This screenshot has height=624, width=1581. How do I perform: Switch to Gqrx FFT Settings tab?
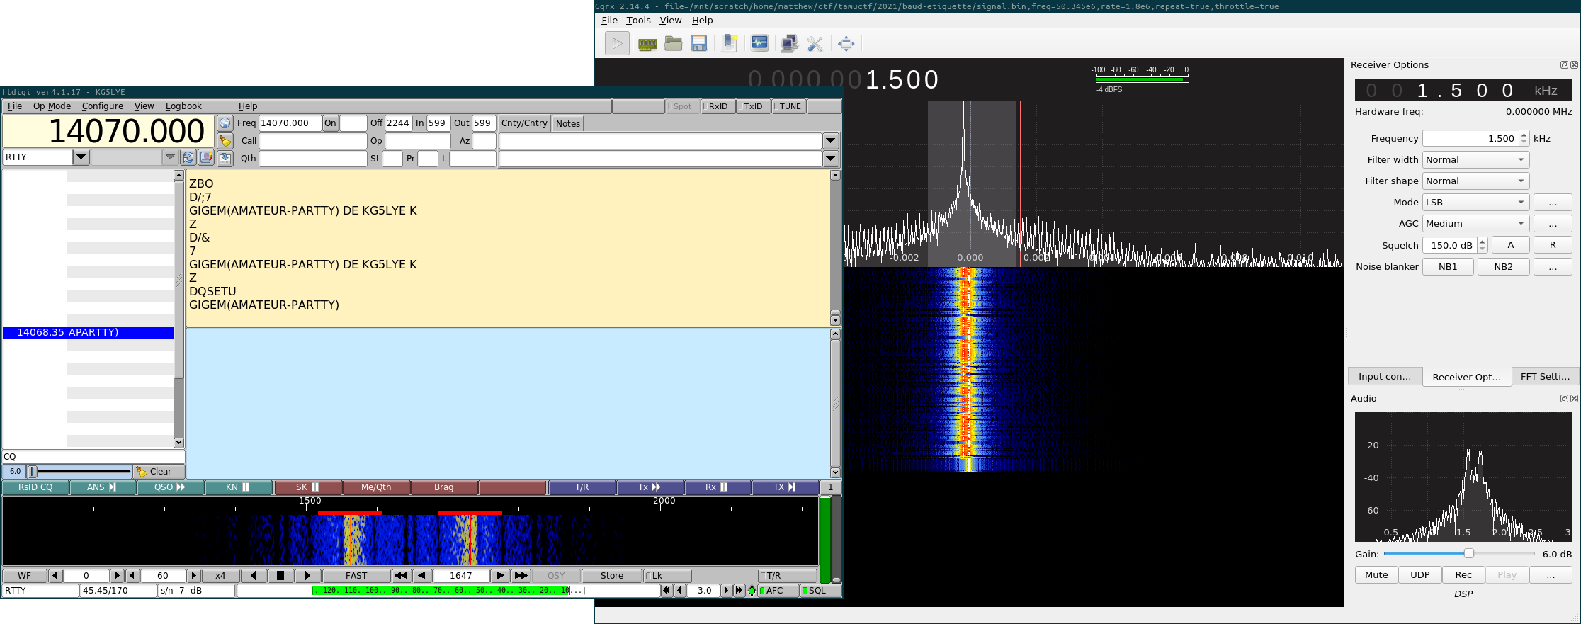click(1545, 377)
